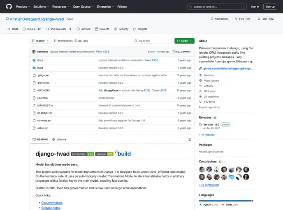Viewport: 283px width, 210px height.
Task: Open the Security tab
Action: pyautogui.click(x=121, y=29)
